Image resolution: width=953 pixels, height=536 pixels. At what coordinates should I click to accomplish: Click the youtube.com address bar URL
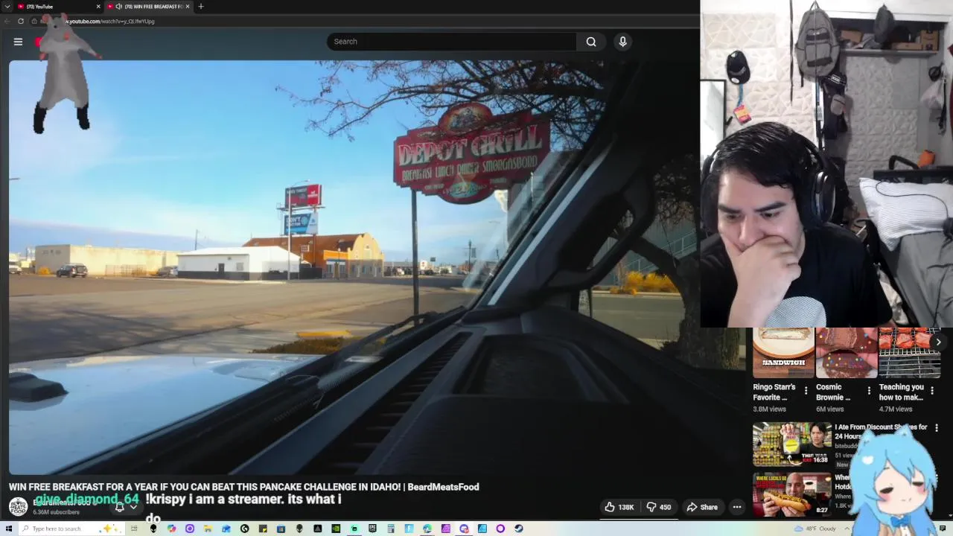point(112,21)
